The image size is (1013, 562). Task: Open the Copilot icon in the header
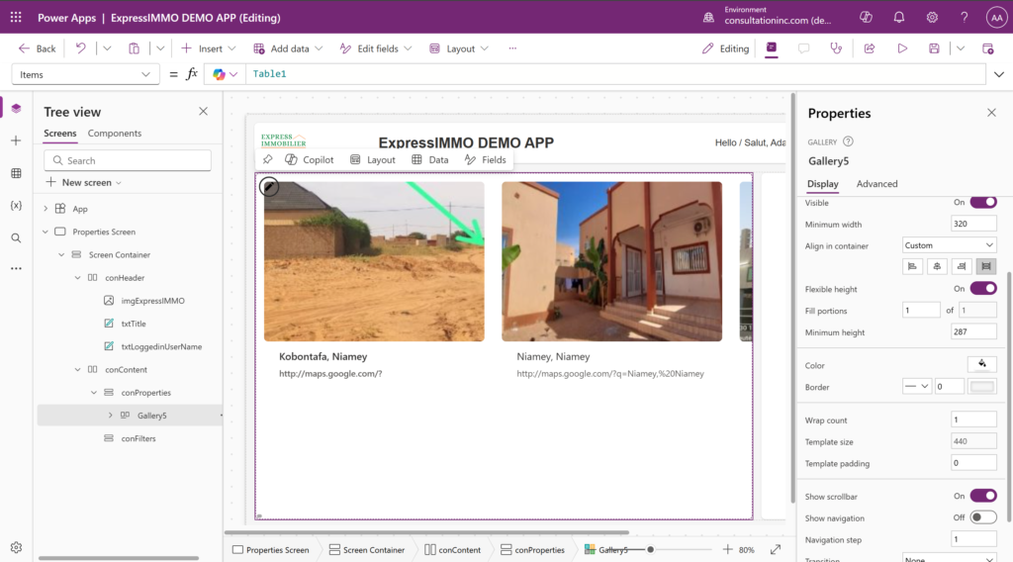click(x=866, y=18)
